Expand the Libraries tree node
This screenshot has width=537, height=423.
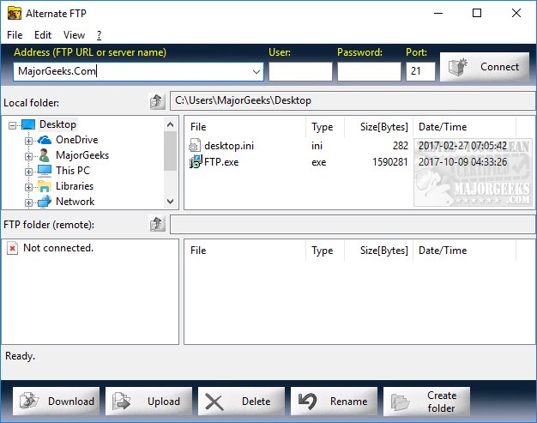coord(28,187)
